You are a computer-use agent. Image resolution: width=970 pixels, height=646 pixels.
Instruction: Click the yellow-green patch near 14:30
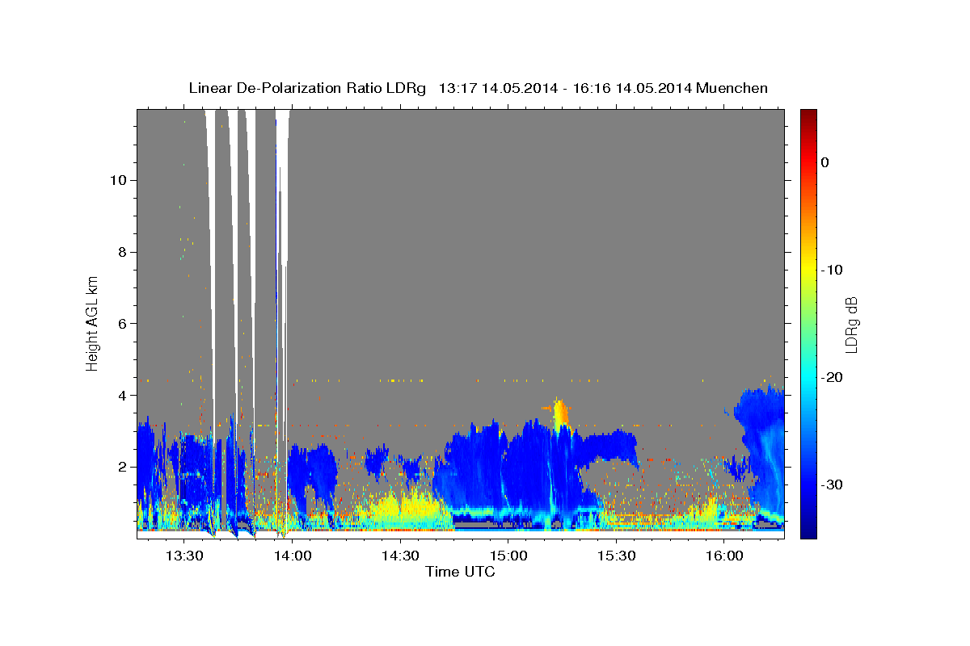(408, 506)
